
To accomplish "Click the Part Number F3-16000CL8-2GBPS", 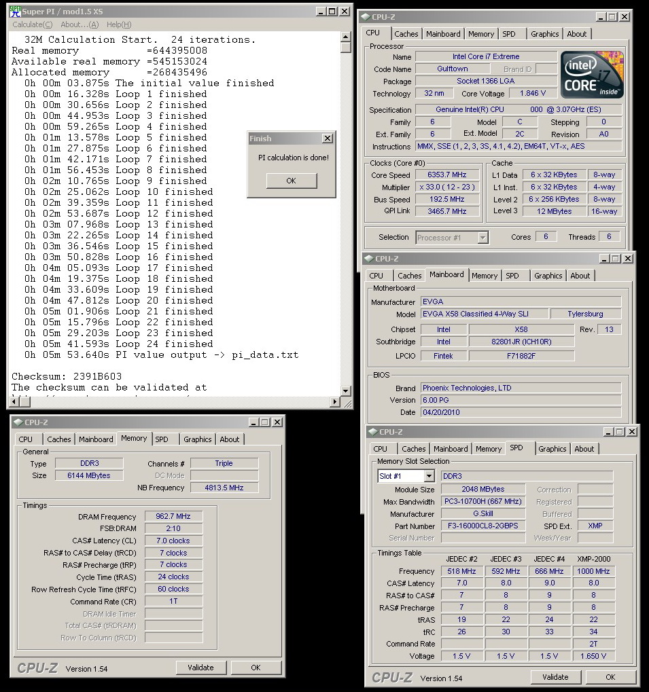I will (x=483, y=526).
